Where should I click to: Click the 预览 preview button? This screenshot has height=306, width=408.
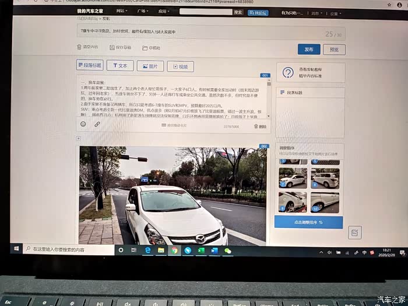tap(334, 50)
